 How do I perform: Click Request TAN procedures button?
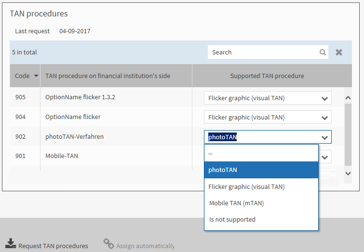(x=53, y=246)
